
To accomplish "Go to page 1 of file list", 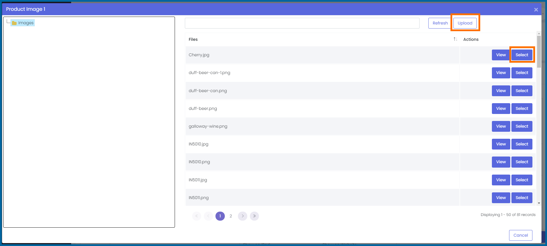I will pos(220,216).
